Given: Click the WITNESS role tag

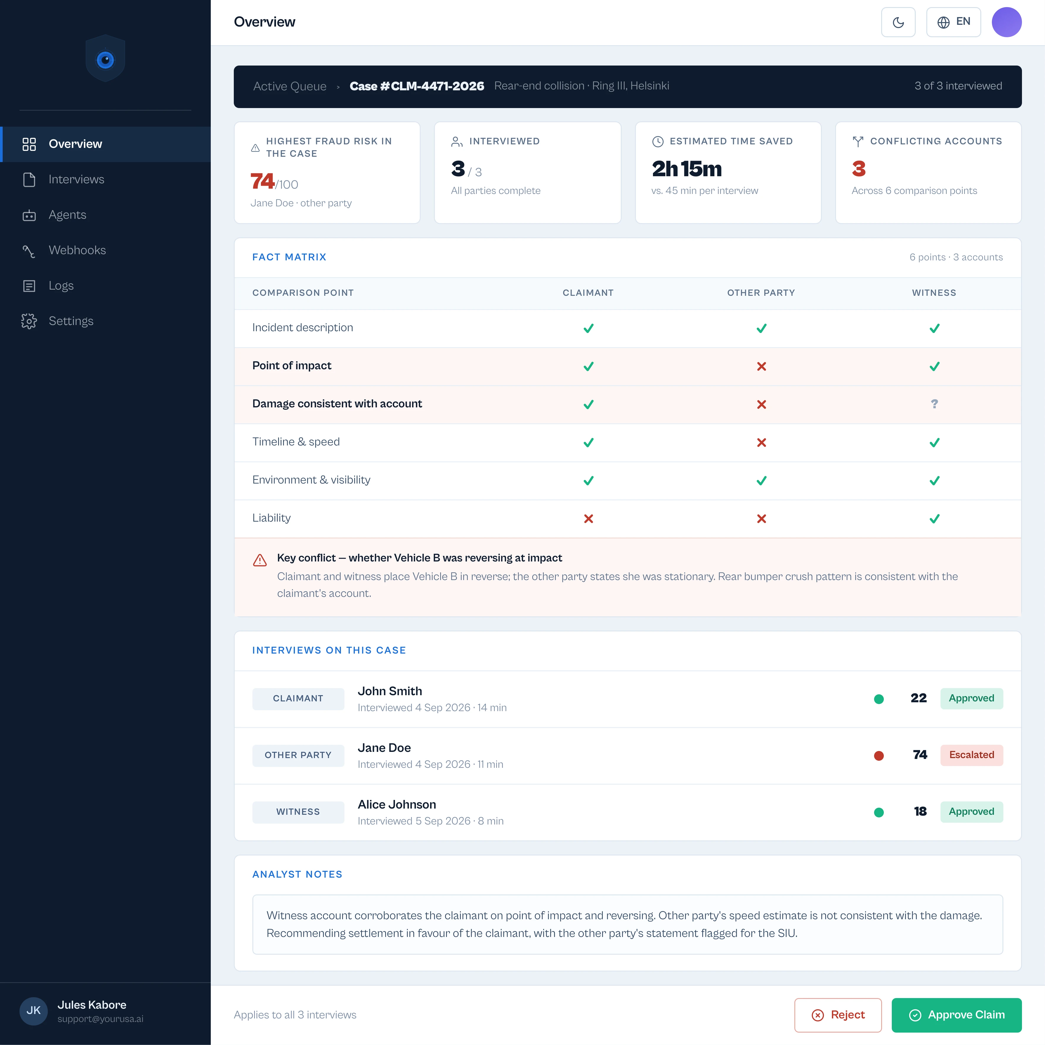Looking at the screenshot, I should pos(298,812).
